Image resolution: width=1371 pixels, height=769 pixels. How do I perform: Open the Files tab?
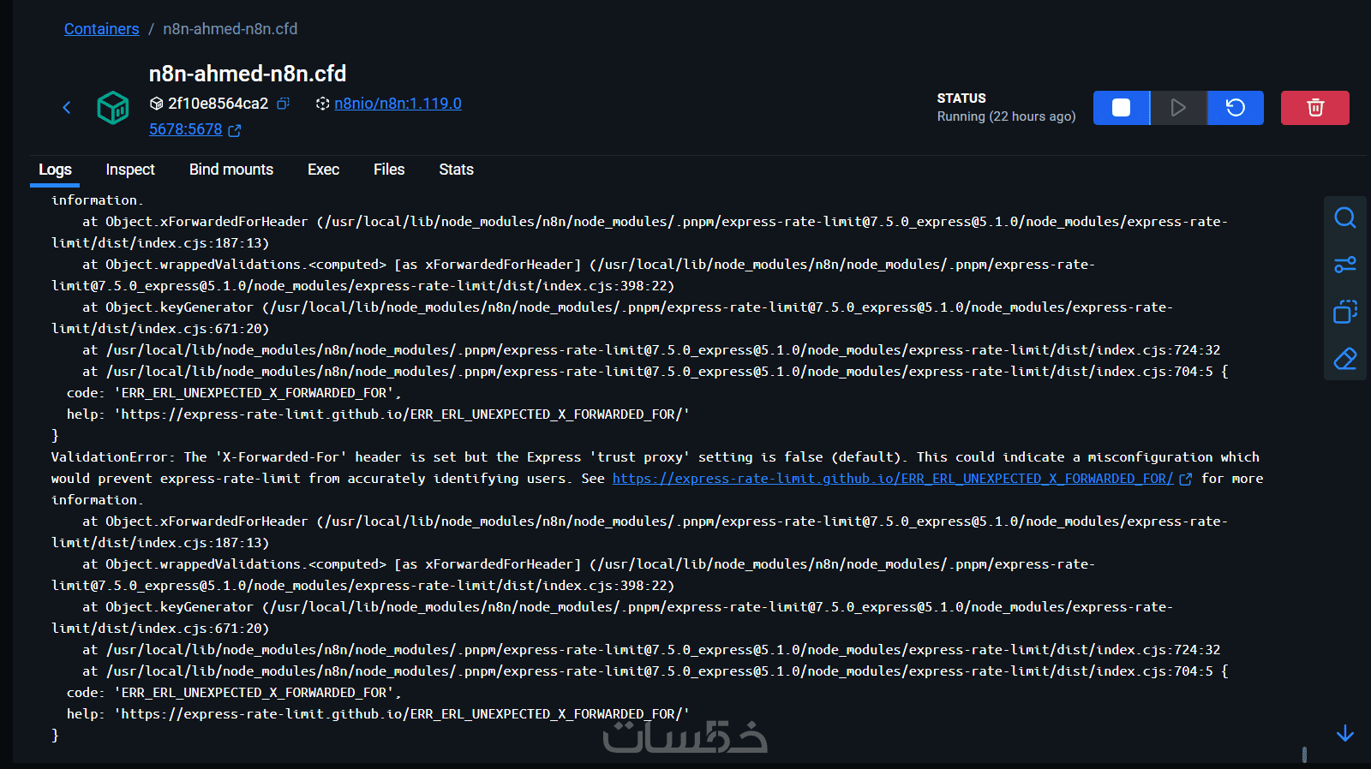point(389,170)
